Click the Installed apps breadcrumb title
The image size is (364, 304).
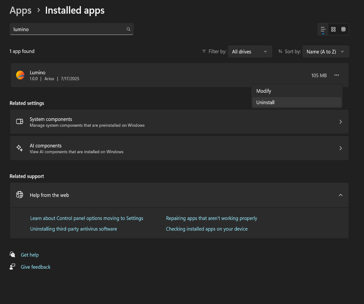click(x=75, y=11)
